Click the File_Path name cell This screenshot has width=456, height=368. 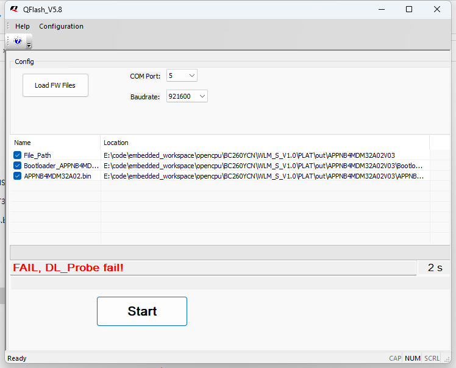tap(37, 155)
